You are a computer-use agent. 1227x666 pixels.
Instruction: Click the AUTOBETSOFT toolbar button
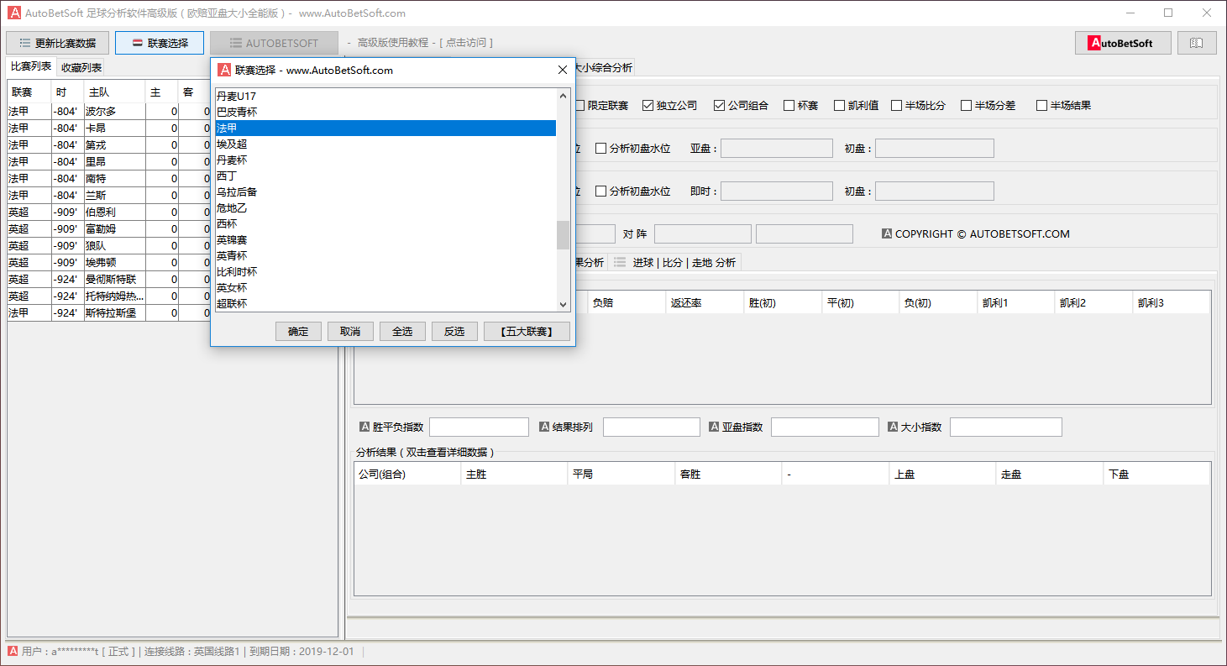pyautogui.click(x=274, y=43)
